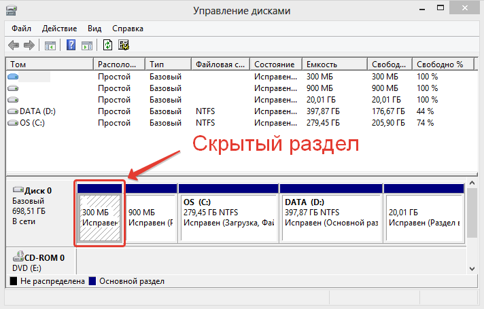Select the Диск 0 label panel
The image size is (484, 309).
coord(41,213)
